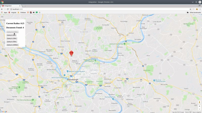
Task: Reload the localhost page
Action: pos(8,9)
